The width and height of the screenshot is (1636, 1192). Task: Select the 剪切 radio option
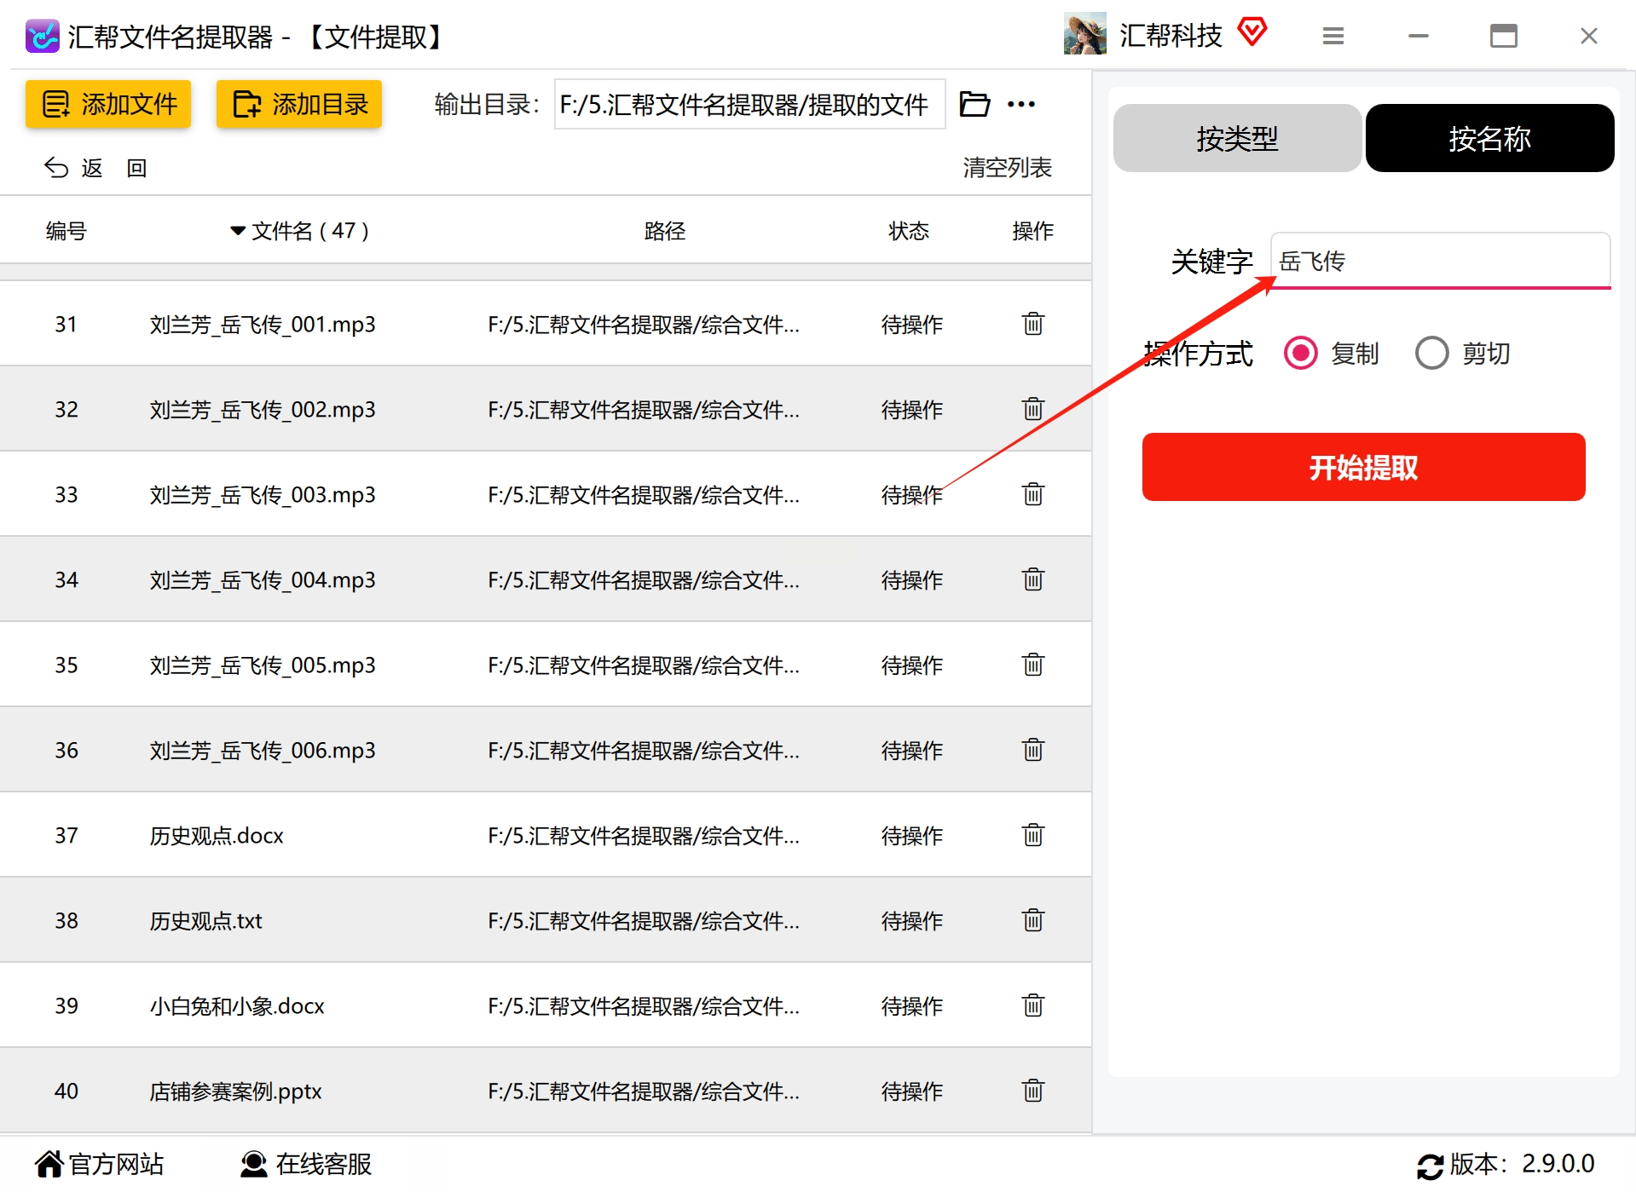pos(1431,353)
